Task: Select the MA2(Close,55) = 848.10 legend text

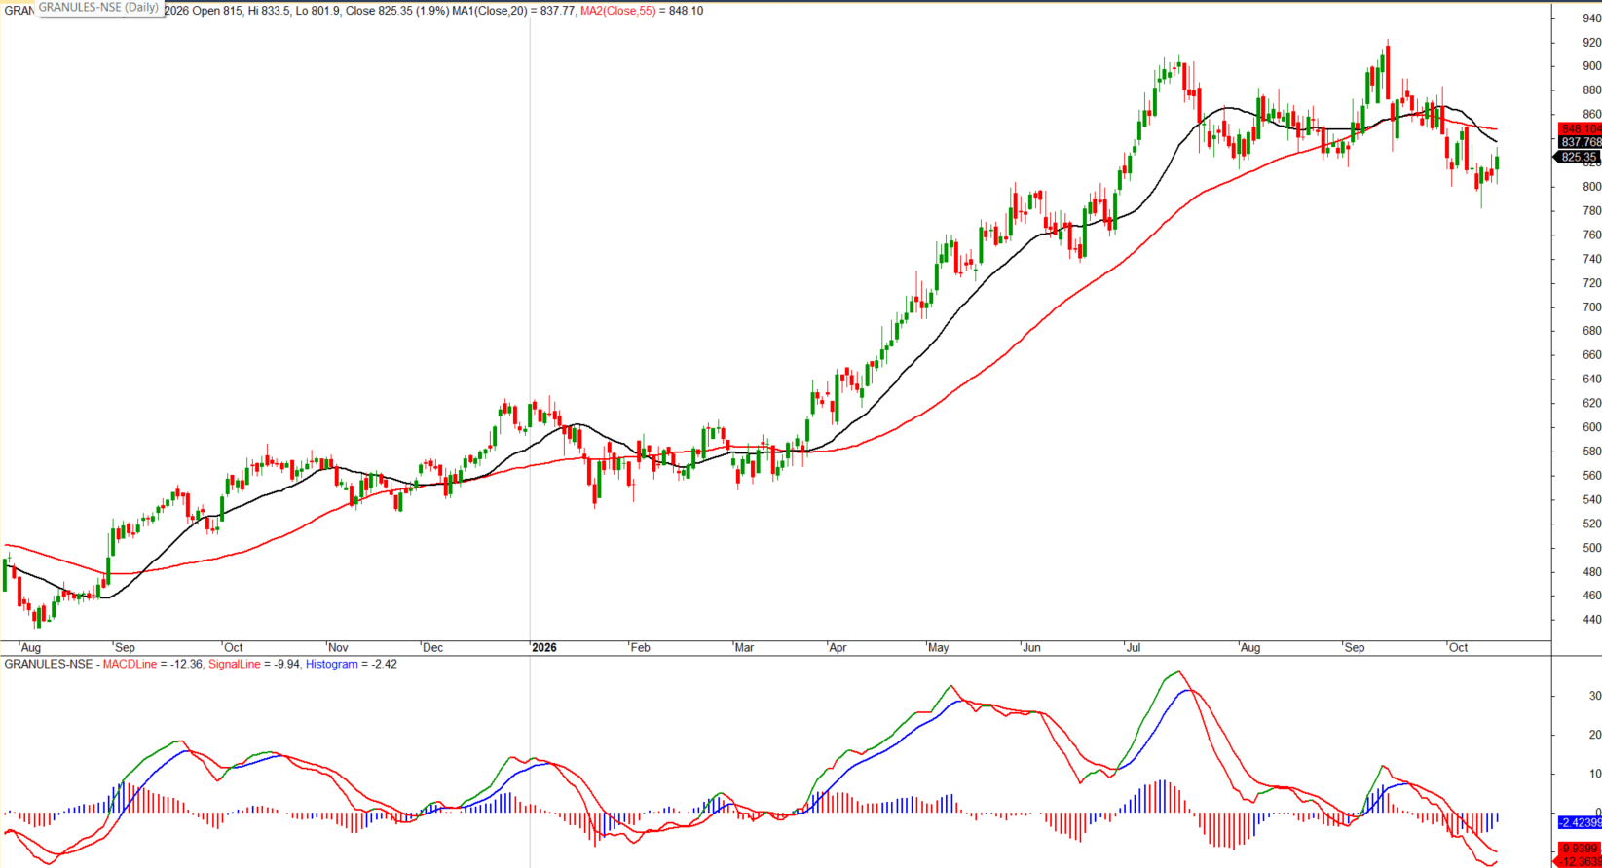Action: pyautogui.click(x=642, y=11)
